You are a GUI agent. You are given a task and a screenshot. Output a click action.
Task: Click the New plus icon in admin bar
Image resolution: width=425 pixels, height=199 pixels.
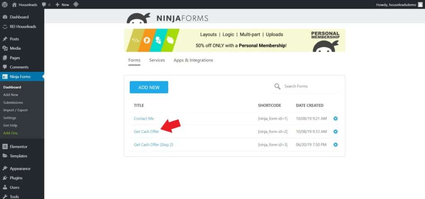(x=57, y=5)
